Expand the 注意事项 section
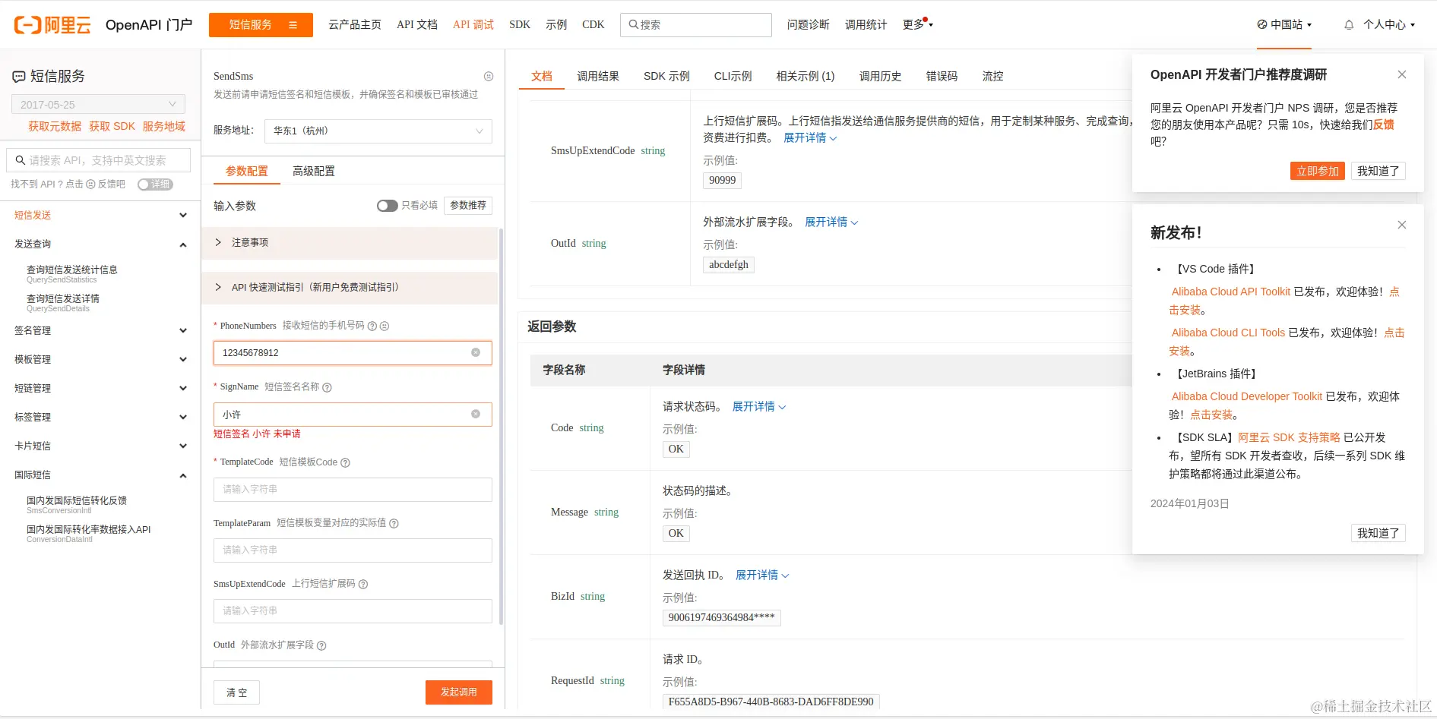Viewport: 1437px width, 719px height. click(350, 242)
